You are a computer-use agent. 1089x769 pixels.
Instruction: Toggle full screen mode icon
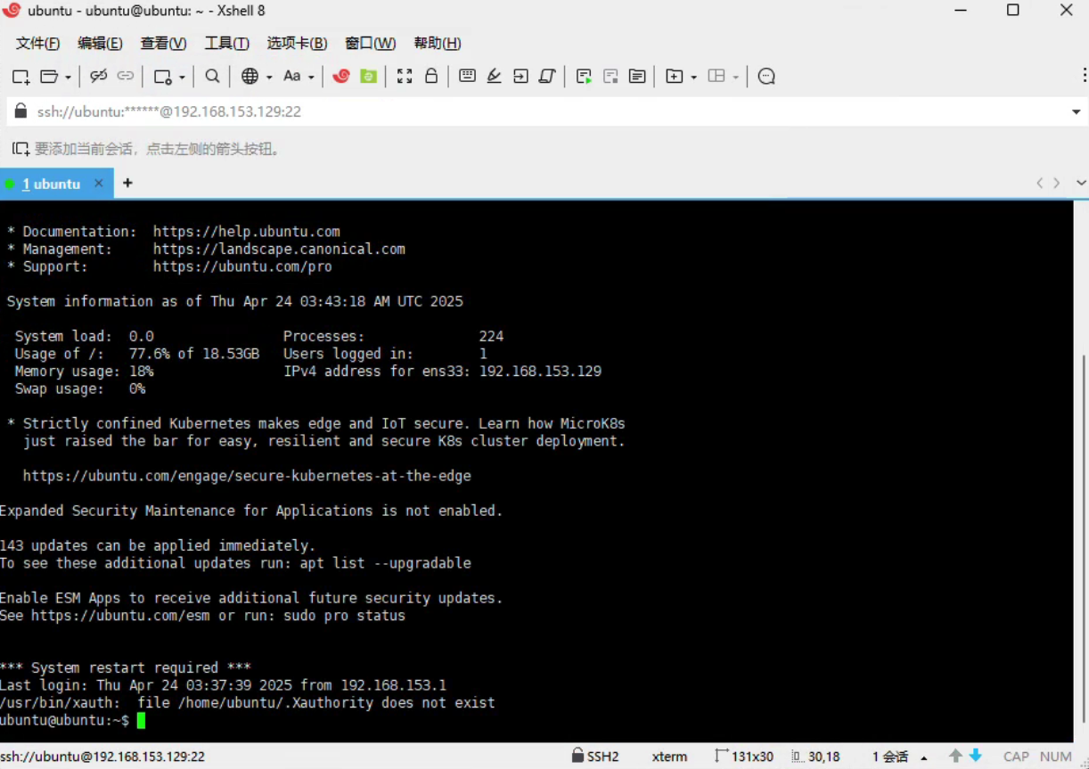click(x=405, y=77)
